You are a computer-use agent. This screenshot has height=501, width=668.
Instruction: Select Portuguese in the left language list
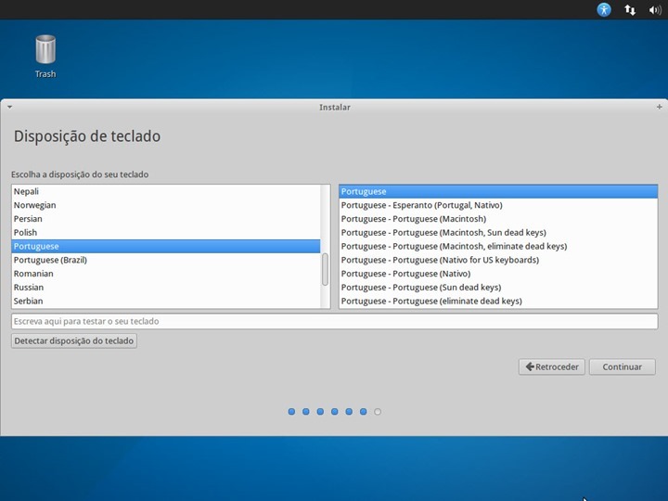coord(166,246)
